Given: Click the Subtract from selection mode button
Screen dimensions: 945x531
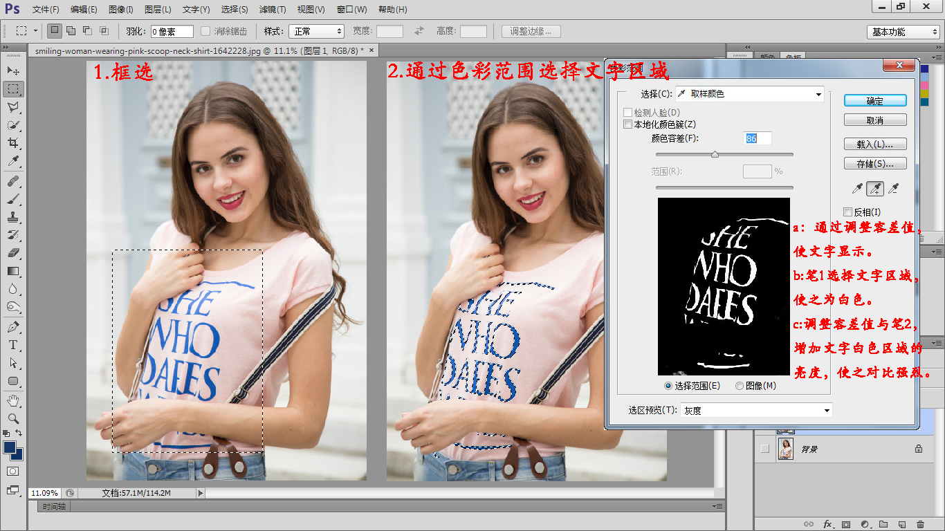Looking at the screenshot, I should [87, 31].
